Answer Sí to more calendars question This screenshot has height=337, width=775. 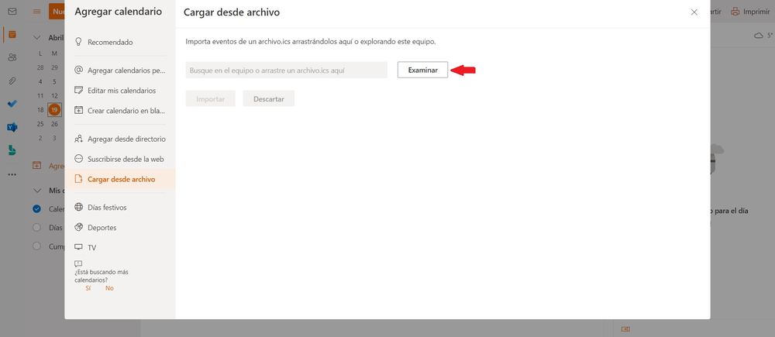click(x=88, y=288)
